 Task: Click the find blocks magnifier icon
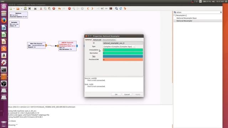(116, 9)
